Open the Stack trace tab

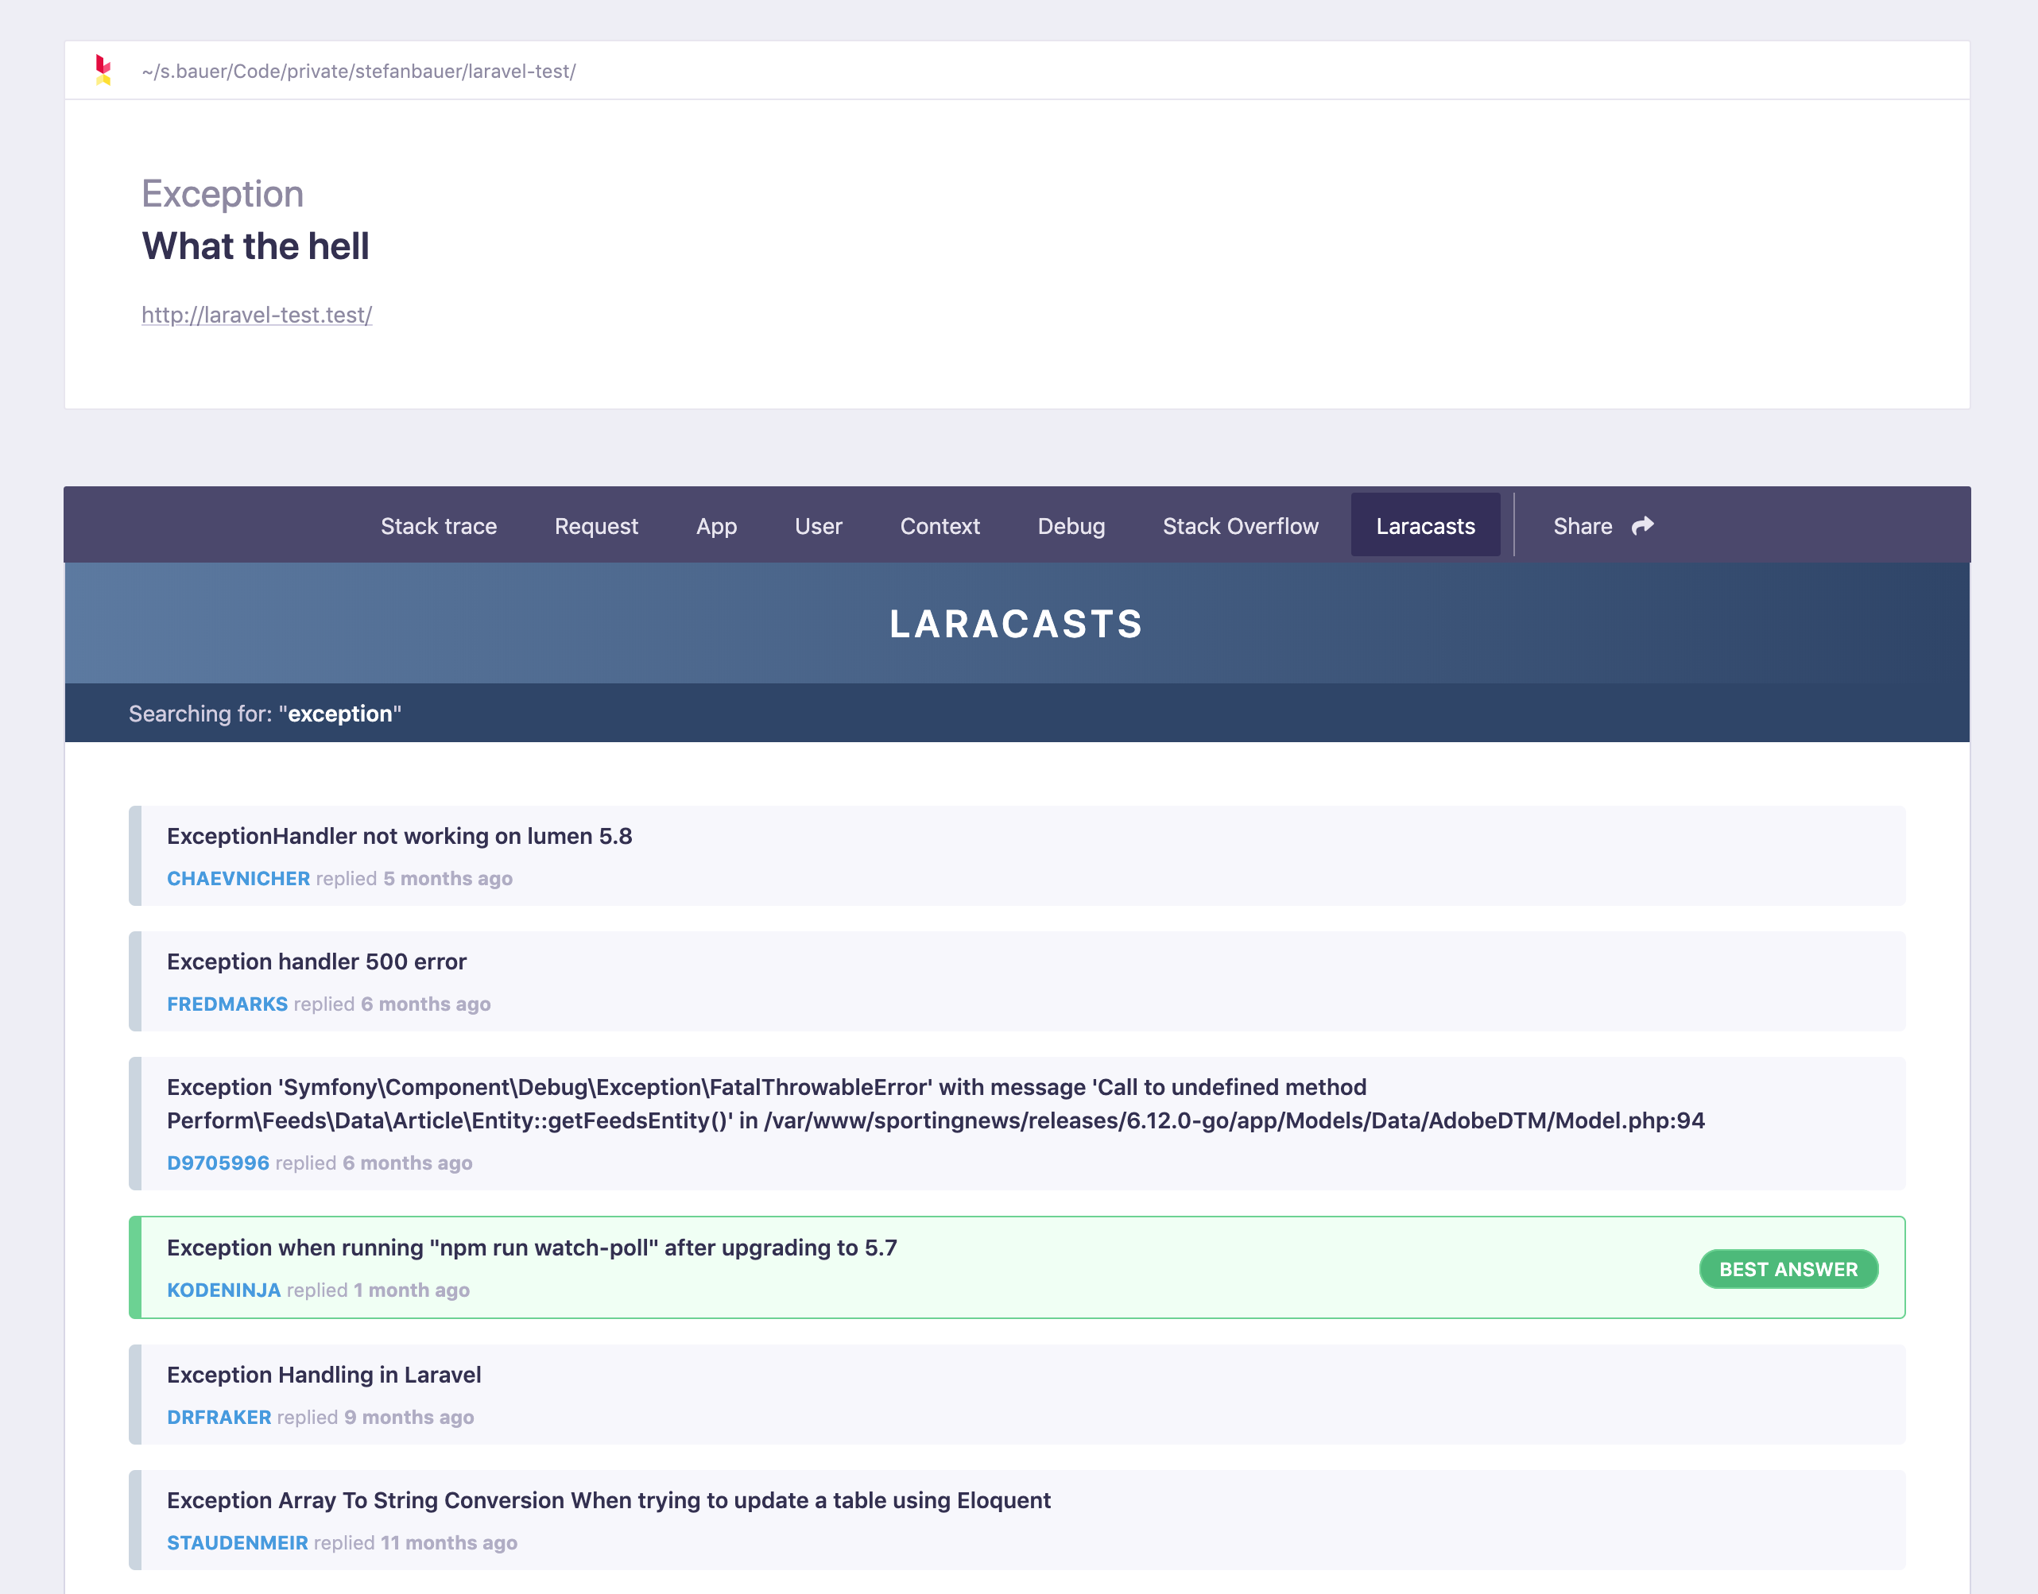coord(438,526)
